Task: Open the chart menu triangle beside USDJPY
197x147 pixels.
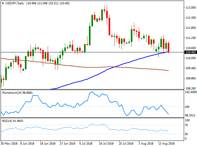Action: (3, 3)
